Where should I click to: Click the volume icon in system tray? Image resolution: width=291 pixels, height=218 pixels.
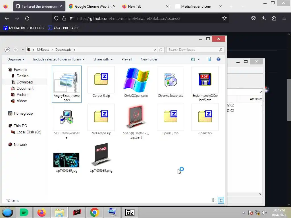(x=264, y=213)
